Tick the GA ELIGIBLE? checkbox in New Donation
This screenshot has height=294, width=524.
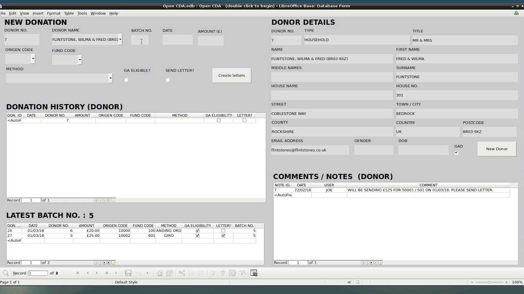(x=126, y=80)
